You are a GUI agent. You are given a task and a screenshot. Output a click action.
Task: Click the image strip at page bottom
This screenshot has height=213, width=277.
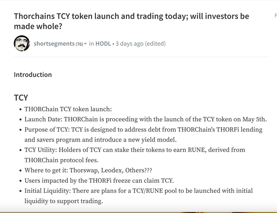pos(138,212)
